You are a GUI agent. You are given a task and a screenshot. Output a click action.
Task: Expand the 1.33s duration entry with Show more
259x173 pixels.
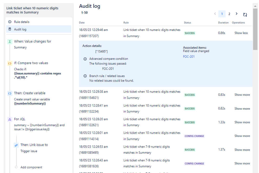pyautogui.click(x=242, y=122)
